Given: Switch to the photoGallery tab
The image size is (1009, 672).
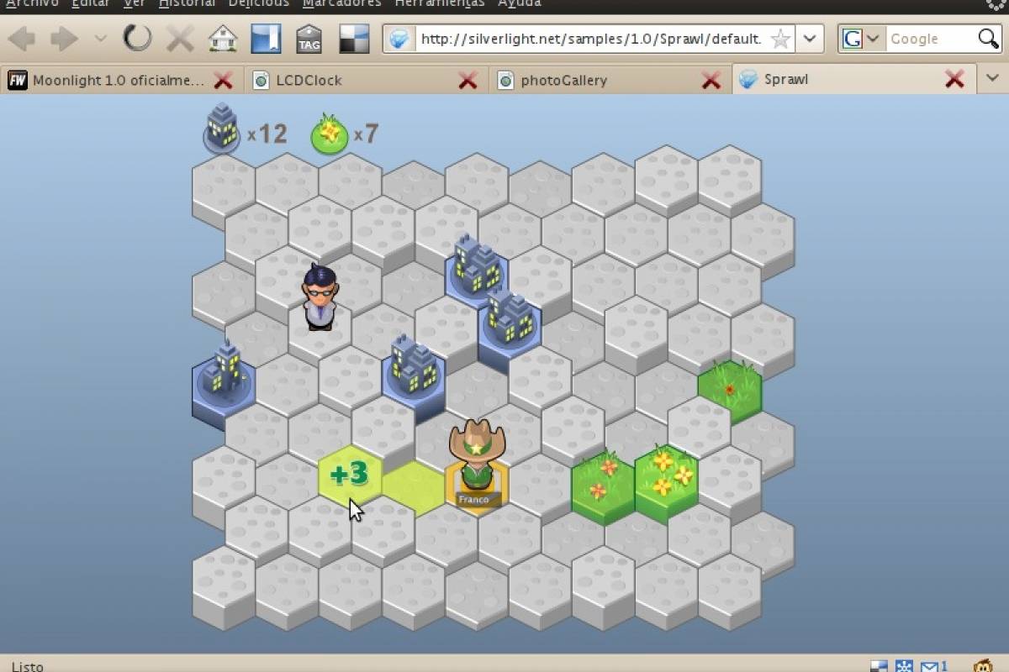Looking at the screenshot, I should tap(563, 81).
